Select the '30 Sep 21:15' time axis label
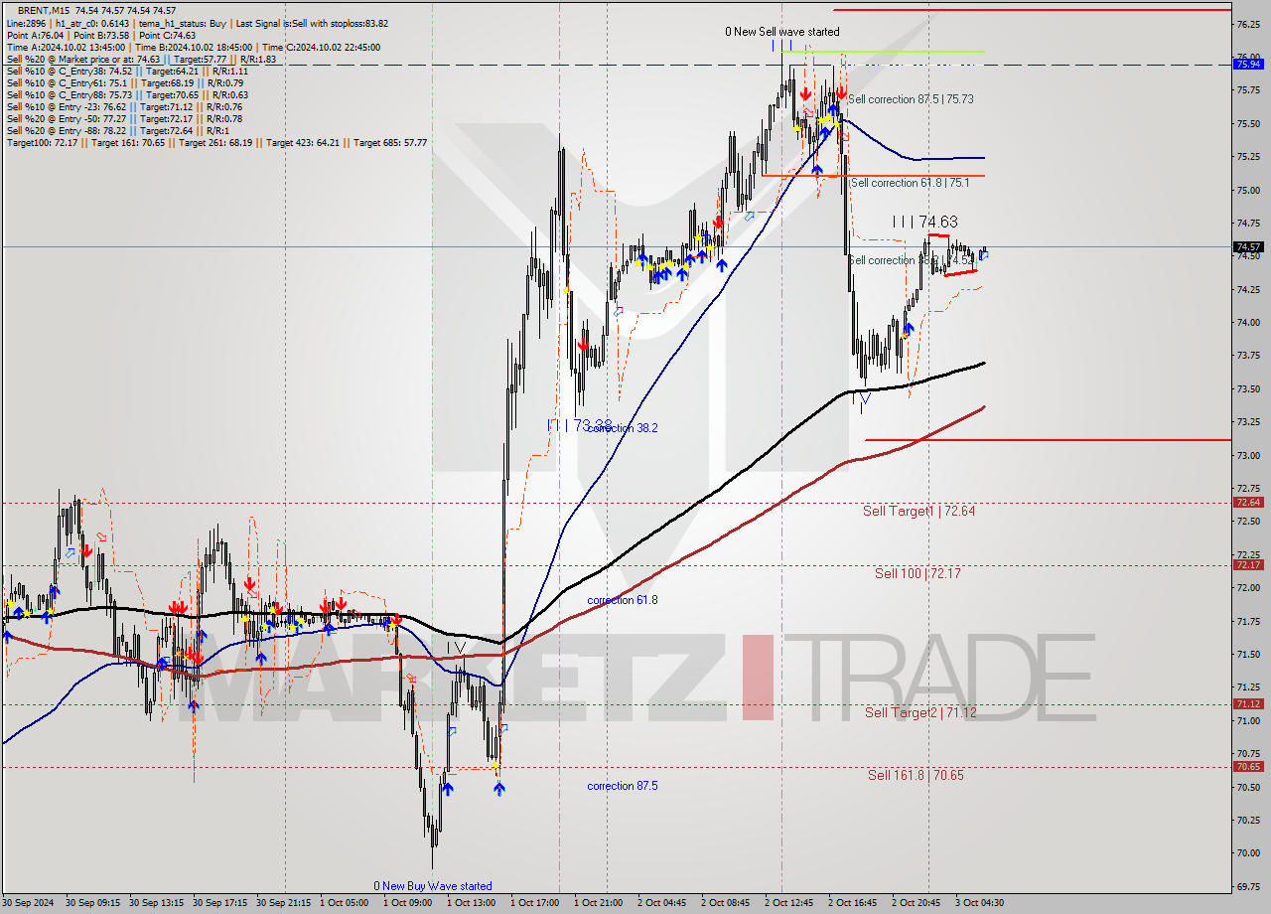 283,903
